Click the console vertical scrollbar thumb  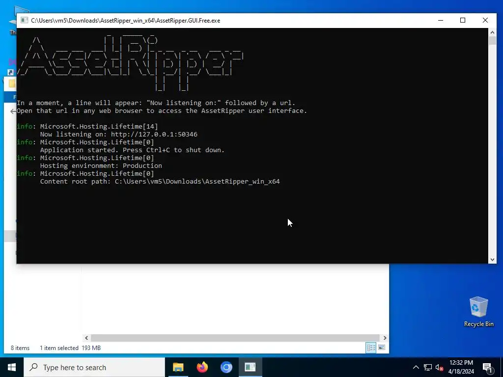pyautogui.click(x=492, y=41)
